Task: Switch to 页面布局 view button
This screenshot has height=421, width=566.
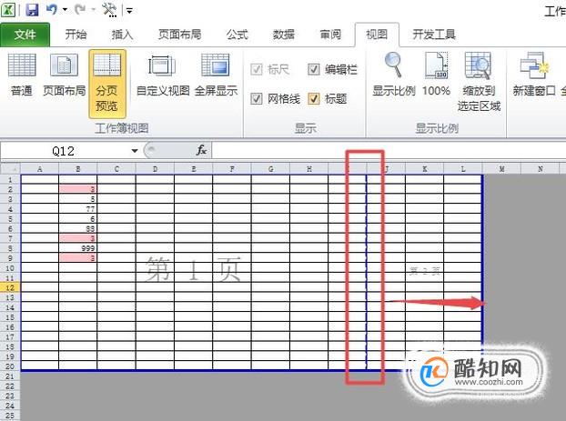Action: pyautogui.click(x=65, y=75)
